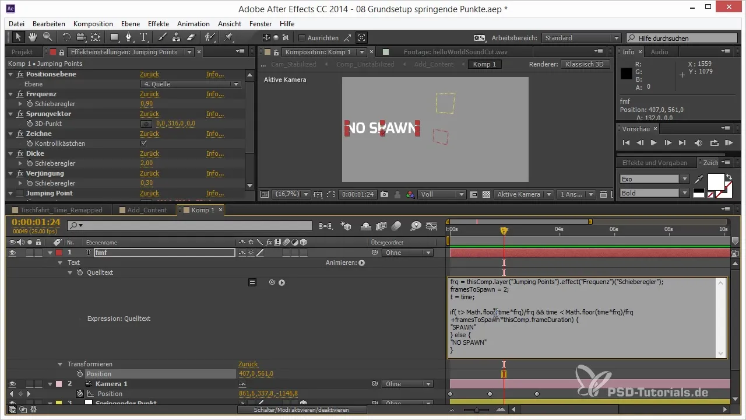The width and height of the screenshot is (746, 420).
Task: Toggle the fx switch of Sprungvektor effect
Action: (20, 114)
